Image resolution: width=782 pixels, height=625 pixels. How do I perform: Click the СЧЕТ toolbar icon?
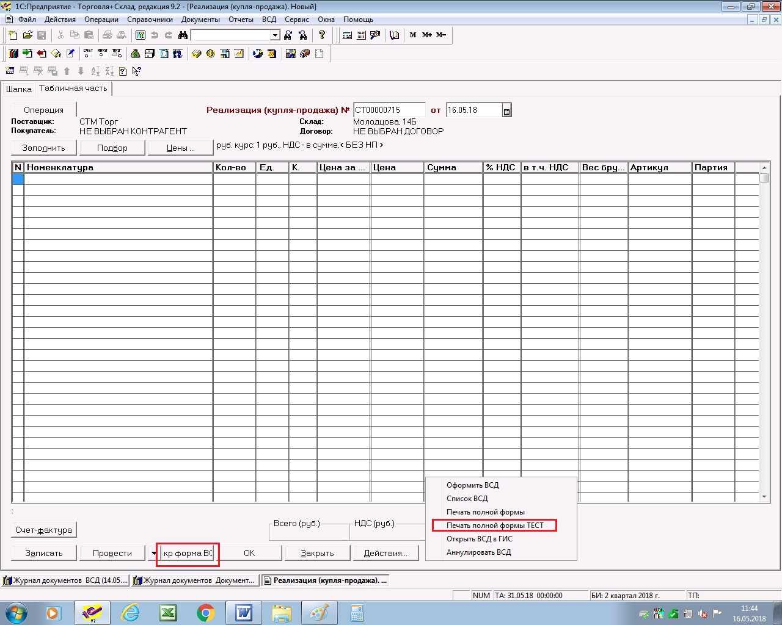(89, 54)
